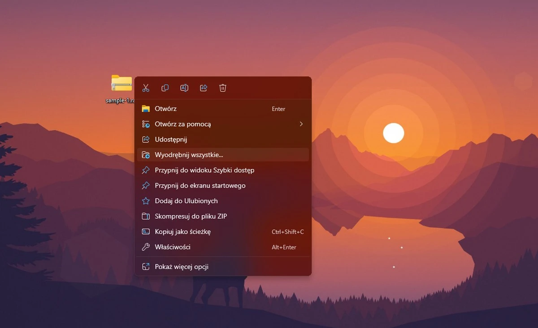Click the Share icon in the toolbar
Image resolution: width=538 pixels, height=328 pixels.
(203, 88)
